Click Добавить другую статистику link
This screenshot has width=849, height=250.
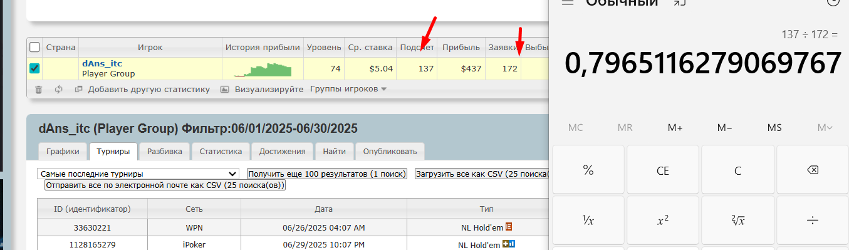pyautogui.click(x=148, y=90)
